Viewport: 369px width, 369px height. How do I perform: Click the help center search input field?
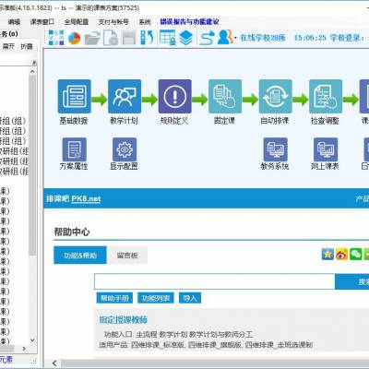215,281
